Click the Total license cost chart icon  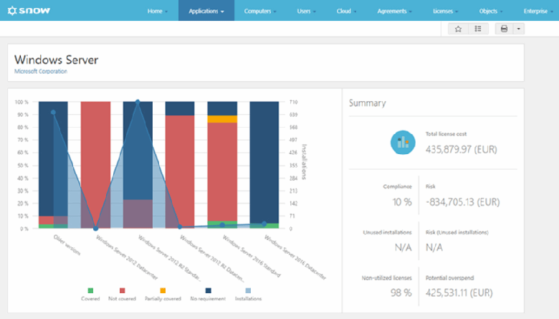(403, 142)
